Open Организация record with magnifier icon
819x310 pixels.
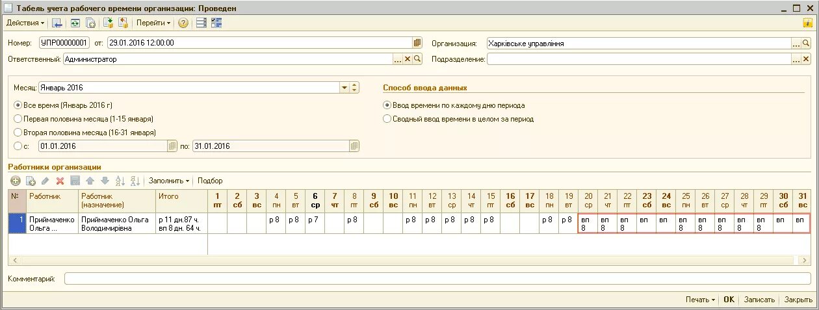click(807, 44)
